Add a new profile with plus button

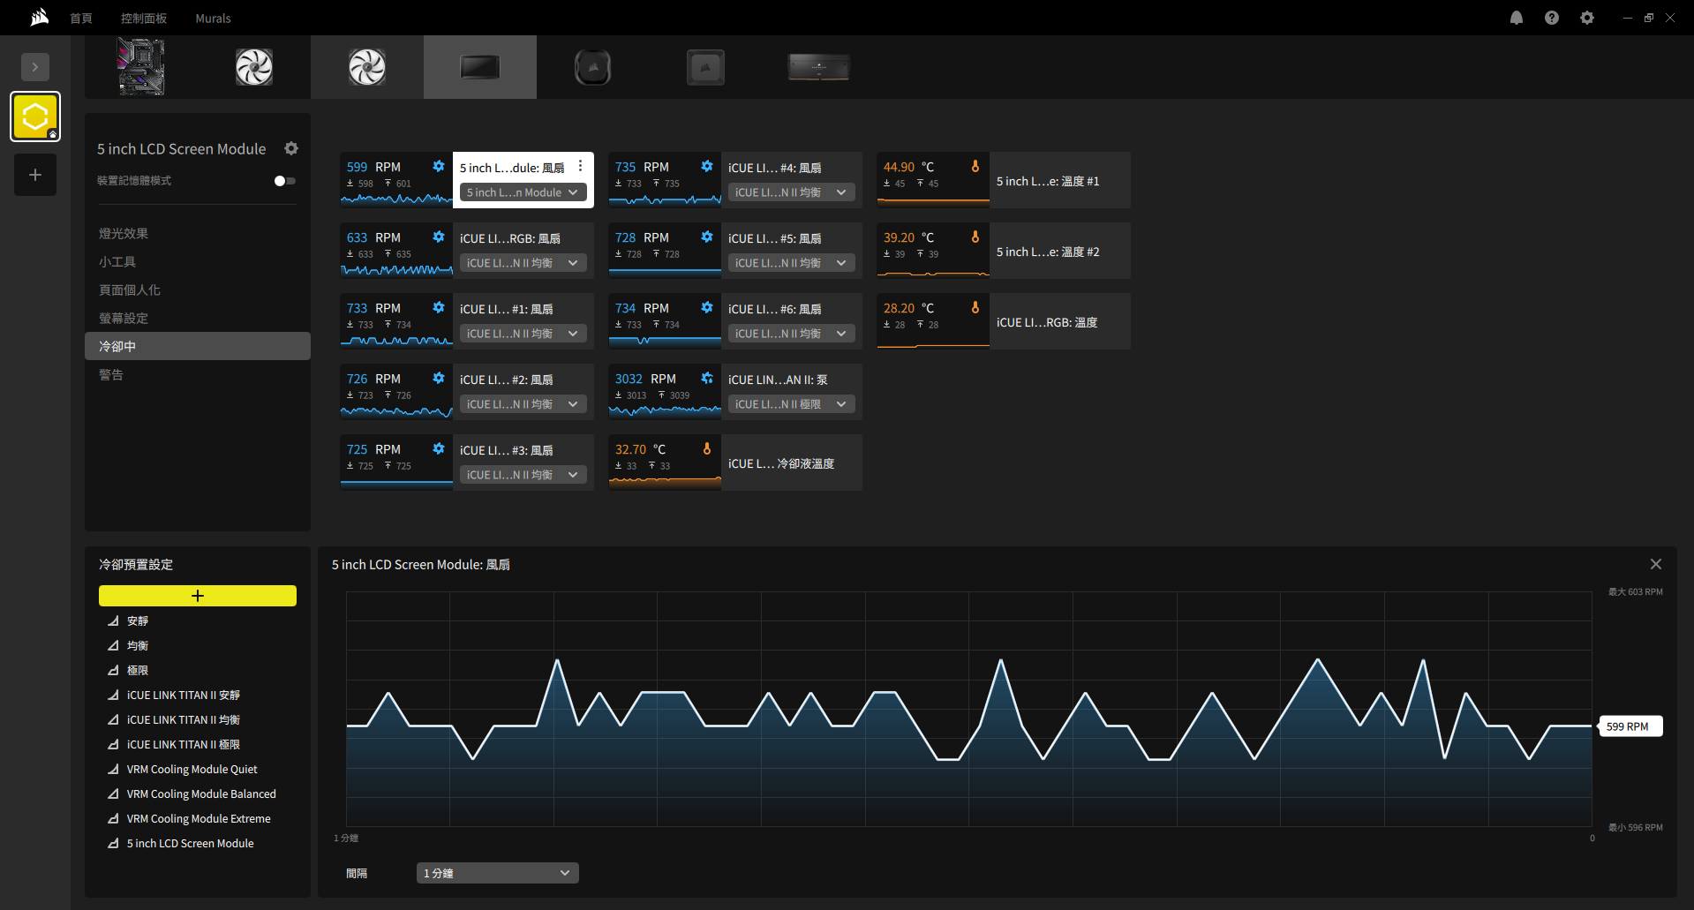pyautogui.click(x=35, y=175)
